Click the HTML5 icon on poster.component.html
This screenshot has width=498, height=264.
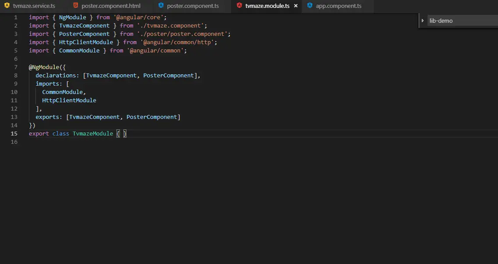pos(76,5)
